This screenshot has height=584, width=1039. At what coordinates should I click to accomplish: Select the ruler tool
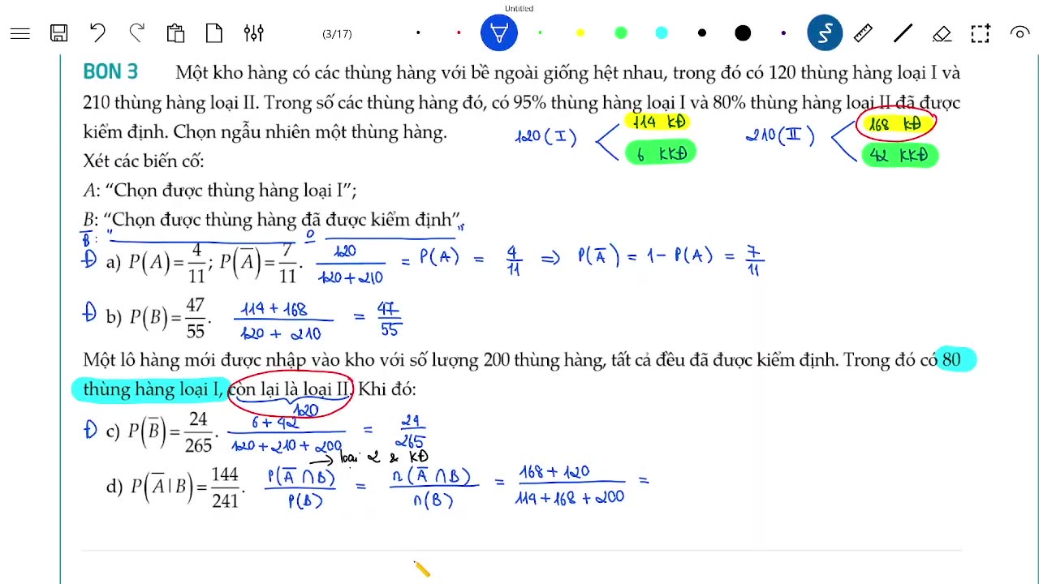pos(864,33)
